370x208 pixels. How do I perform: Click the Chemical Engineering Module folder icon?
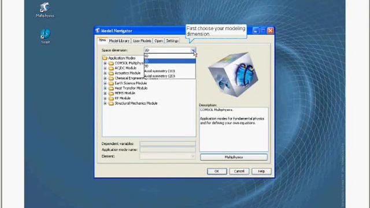111,78
